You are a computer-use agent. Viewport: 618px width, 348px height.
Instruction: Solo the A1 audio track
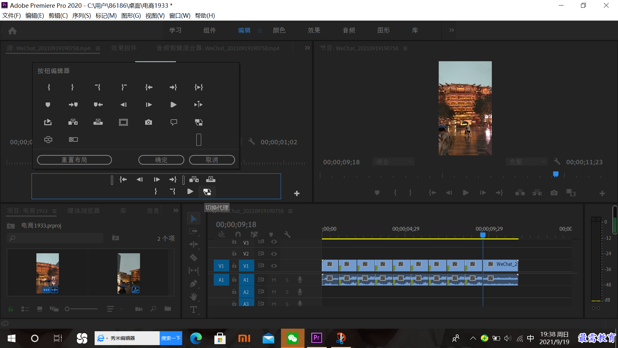(287, 280)
